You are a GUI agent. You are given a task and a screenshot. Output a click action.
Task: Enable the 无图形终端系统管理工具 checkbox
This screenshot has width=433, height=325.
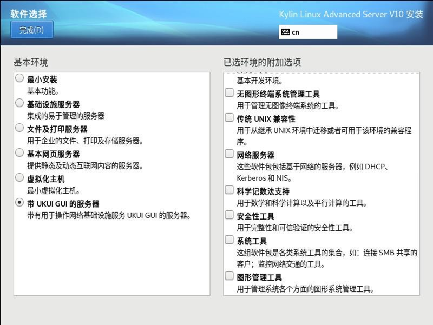click(229, 92)
